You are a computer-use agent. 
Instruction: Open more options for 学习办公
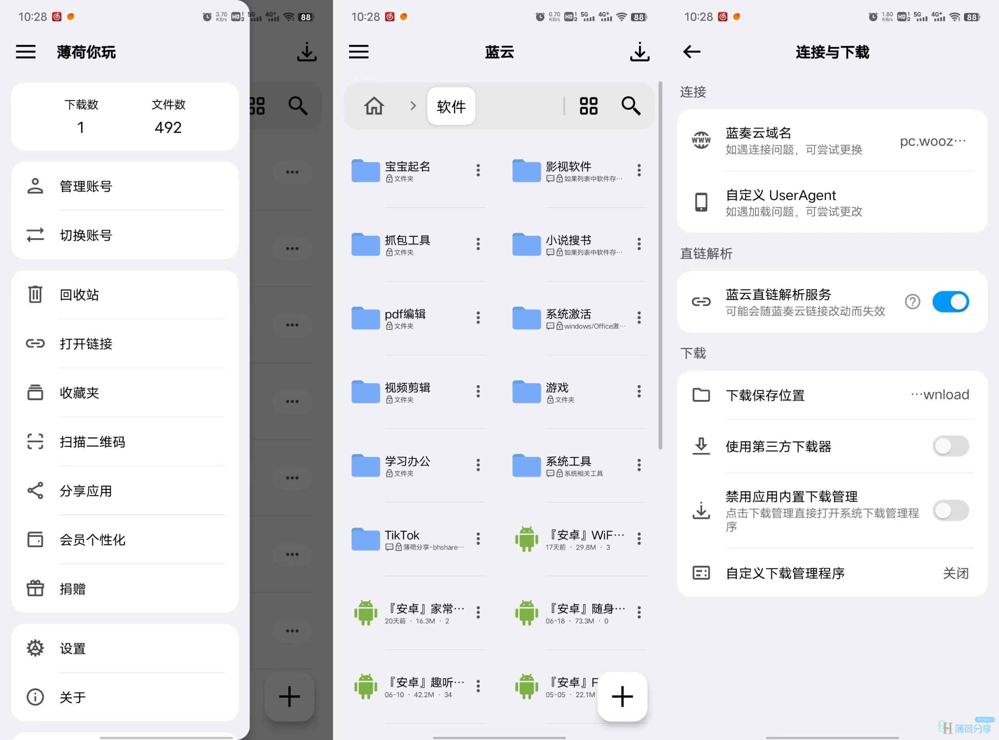click(478, 465)
